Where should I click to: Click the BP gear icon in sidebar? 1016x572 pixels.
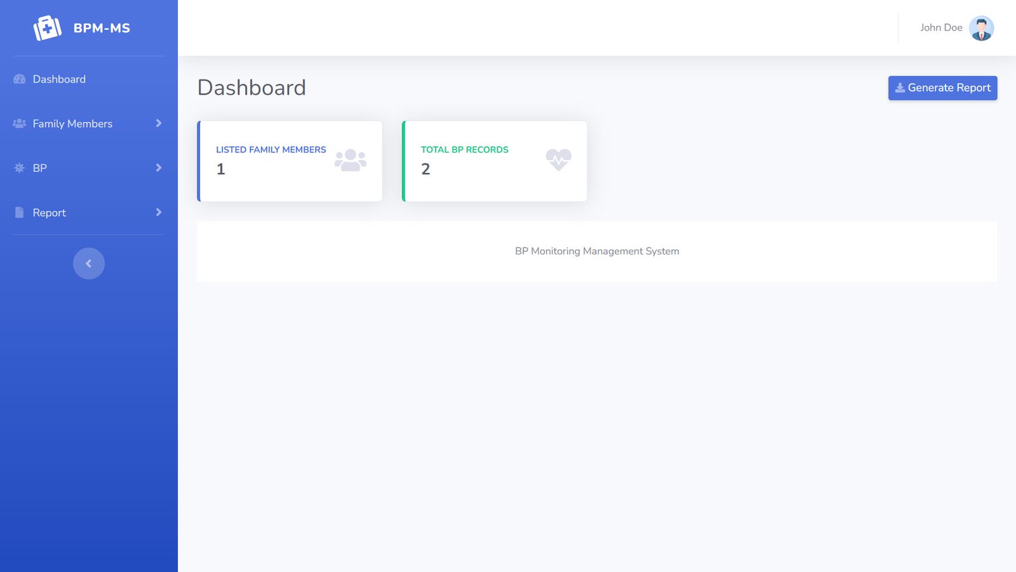(19, 168)
